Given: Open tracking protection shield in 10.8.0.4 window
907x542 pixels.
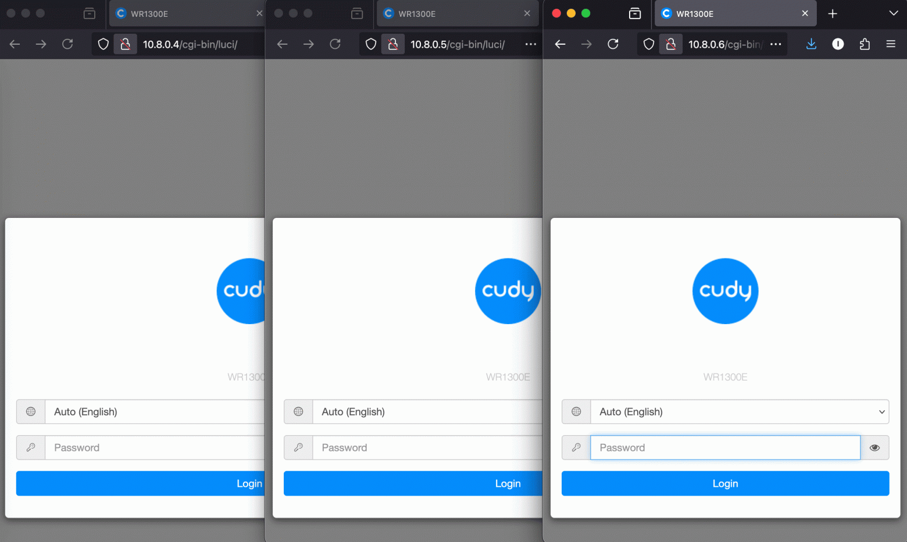Looking at the screenshot, I should [x=103, y=44].
